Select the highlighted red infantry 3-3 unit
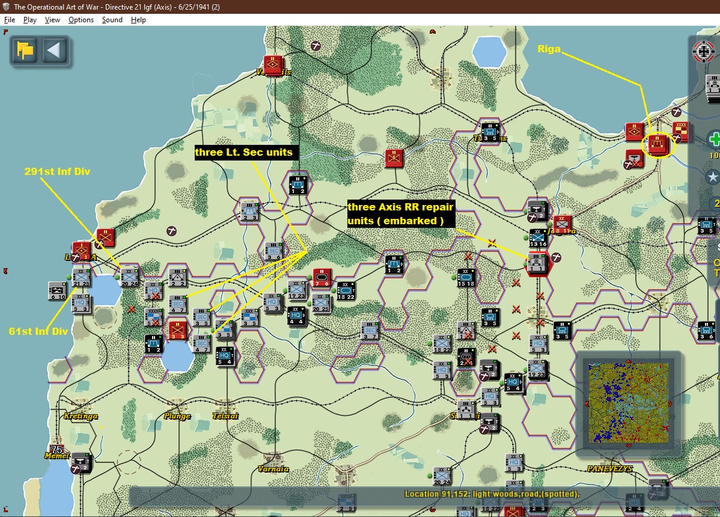Viewport: 720px width, 517px height. click(177, 331)
